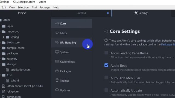This screenshot has height=98, width=175.
Task: Click the .gitignore file icon
Action: coord(4,91)
